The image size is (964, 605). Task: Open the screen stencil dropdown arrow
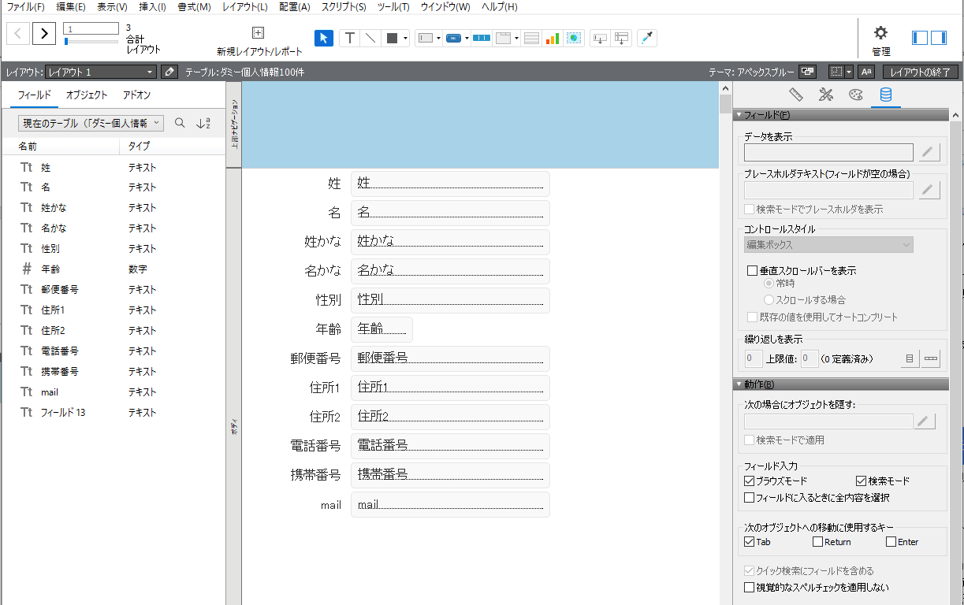pyautogui.click(x=849, y=72)
